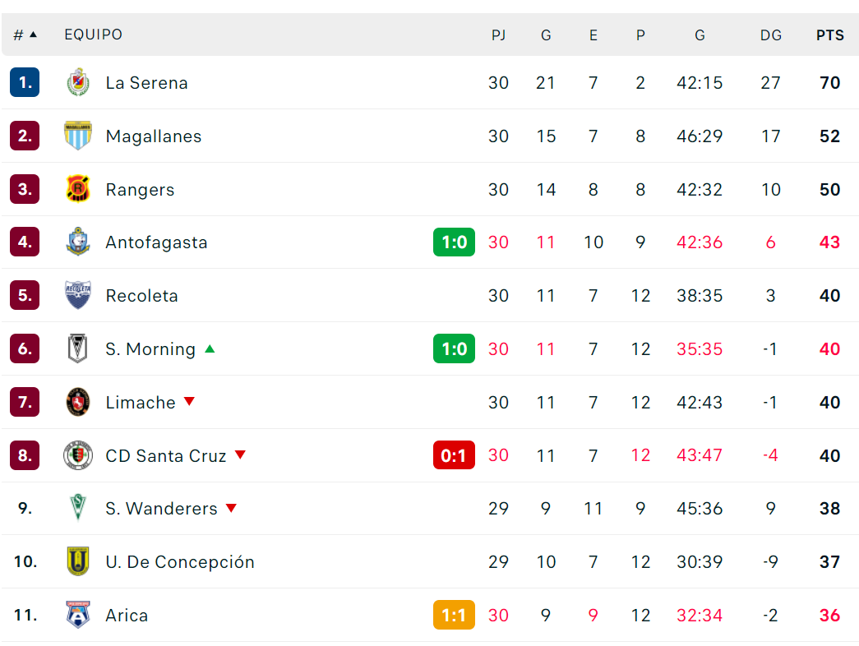Click the Magallanes striped crest icon
This screenshot has width=859, height=646.
tap(78, 136)
